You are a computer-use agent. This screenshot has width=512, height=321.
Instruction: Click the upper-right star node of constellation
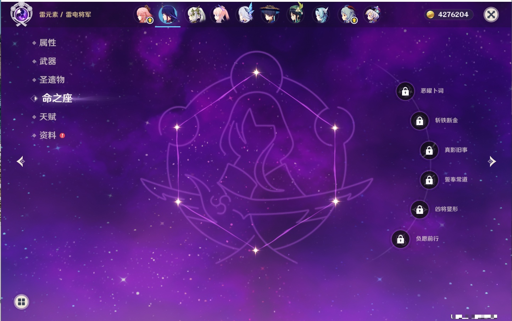click(x=335, y=128)
